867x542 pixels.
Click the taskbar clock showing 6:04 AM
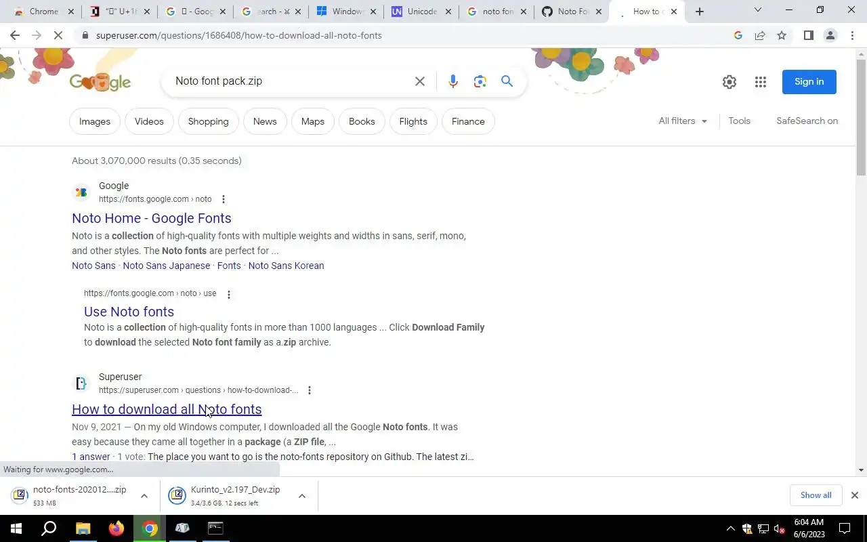coord(809,528)
